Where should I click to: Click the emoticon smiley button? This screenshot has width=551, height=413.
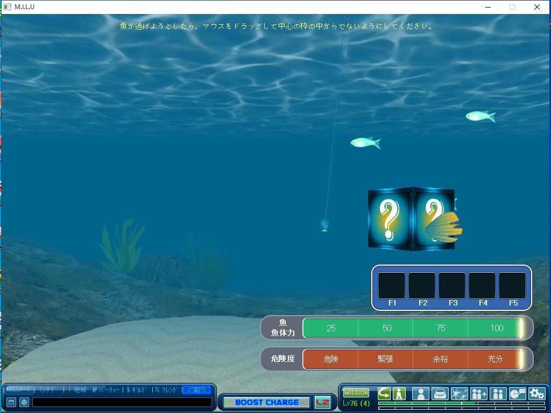[24, 402]
